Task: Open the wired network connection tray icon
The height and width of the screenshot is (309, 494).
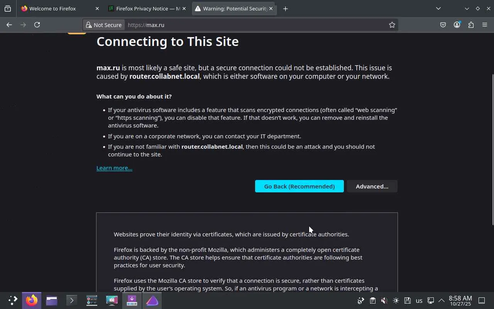Action: pos(430,301)
